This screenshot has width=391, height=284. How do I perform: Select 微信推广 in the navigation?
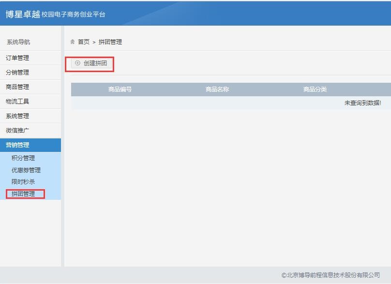17,131
